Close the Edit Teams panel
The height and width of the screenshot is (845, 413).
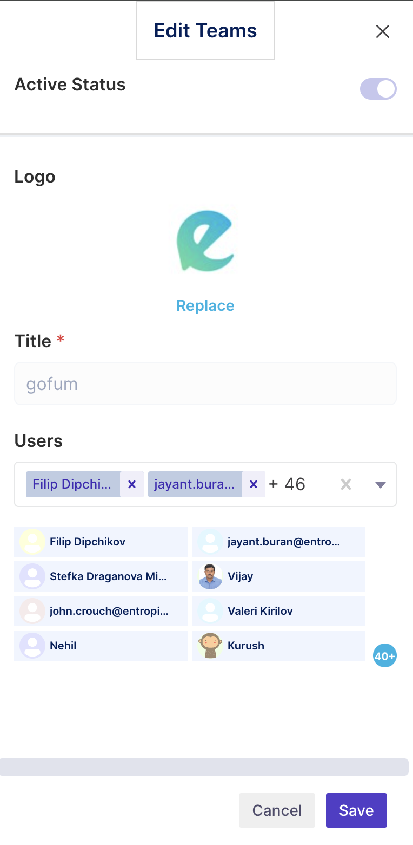click(382, 31)
